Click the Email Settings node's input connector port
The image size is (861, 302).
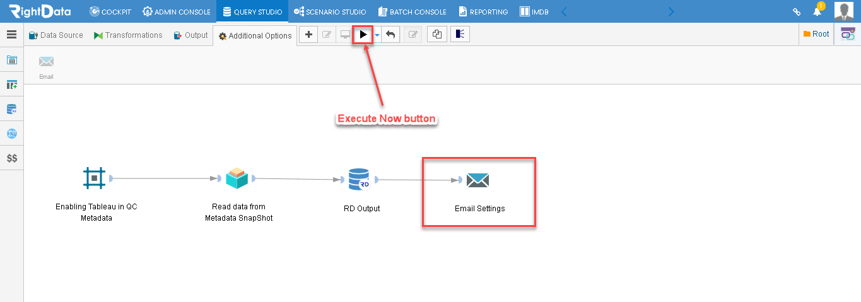[461, 180]
